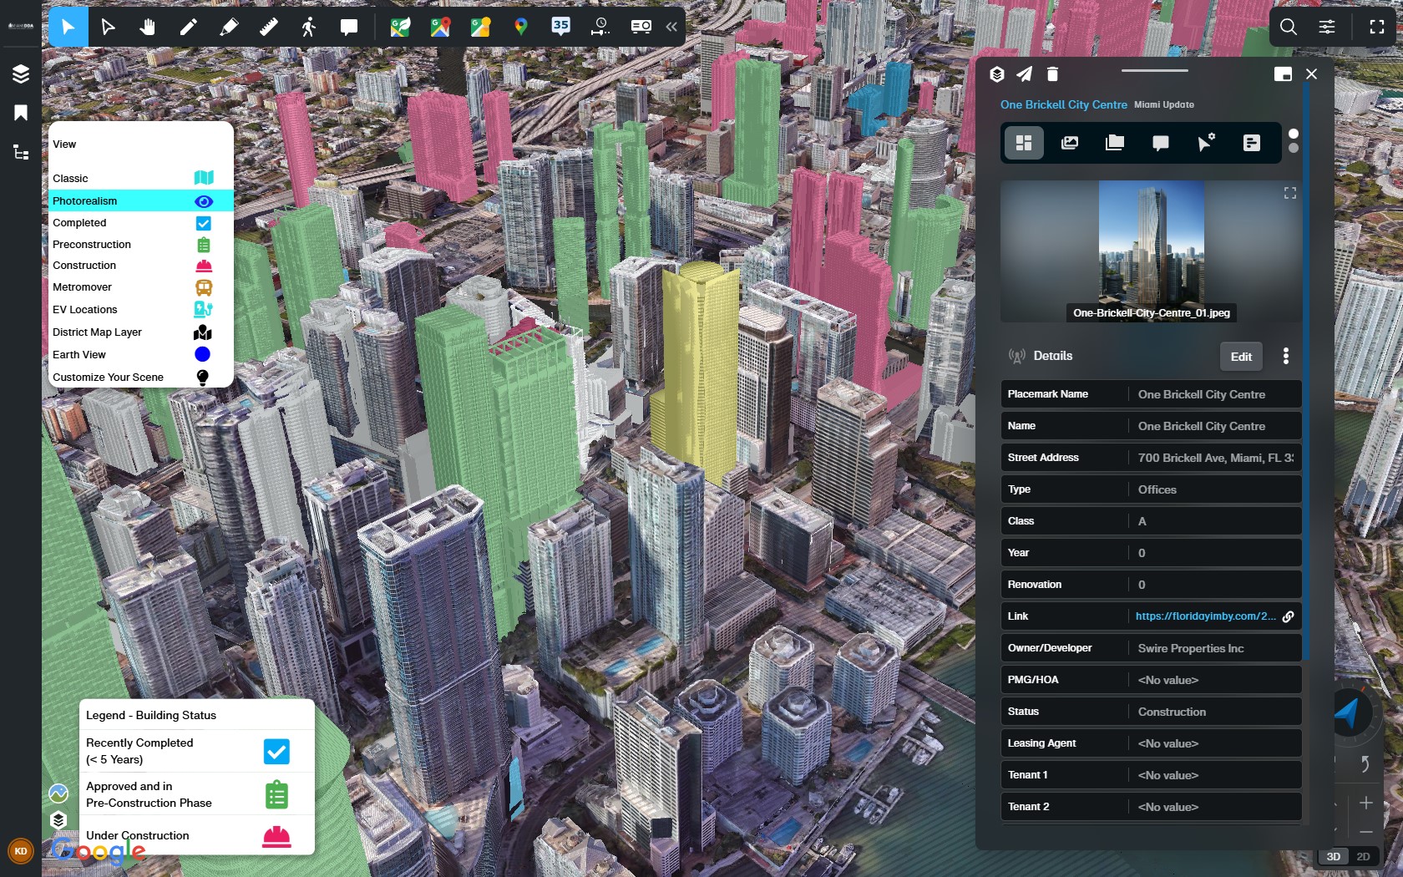1403x877 pixels.
Task: Switch to the media gallery tab
Action: [1069, 143]
